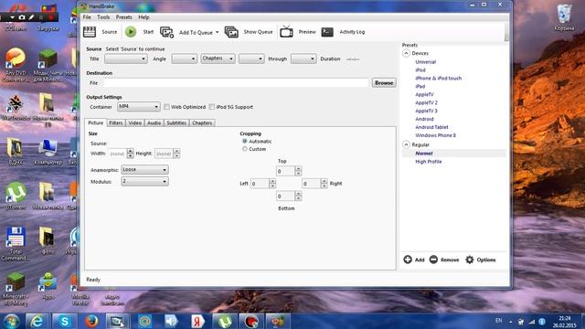Click the Add To Queue icon
Image resolution: width=585 pixels, height=329 pixels.
coord(166,32)
